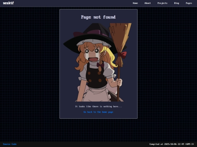Image resolution: width=197 pixels, height=147 pixels.
Task: Open the Source Code link
Action: click(x=10, y=144)
